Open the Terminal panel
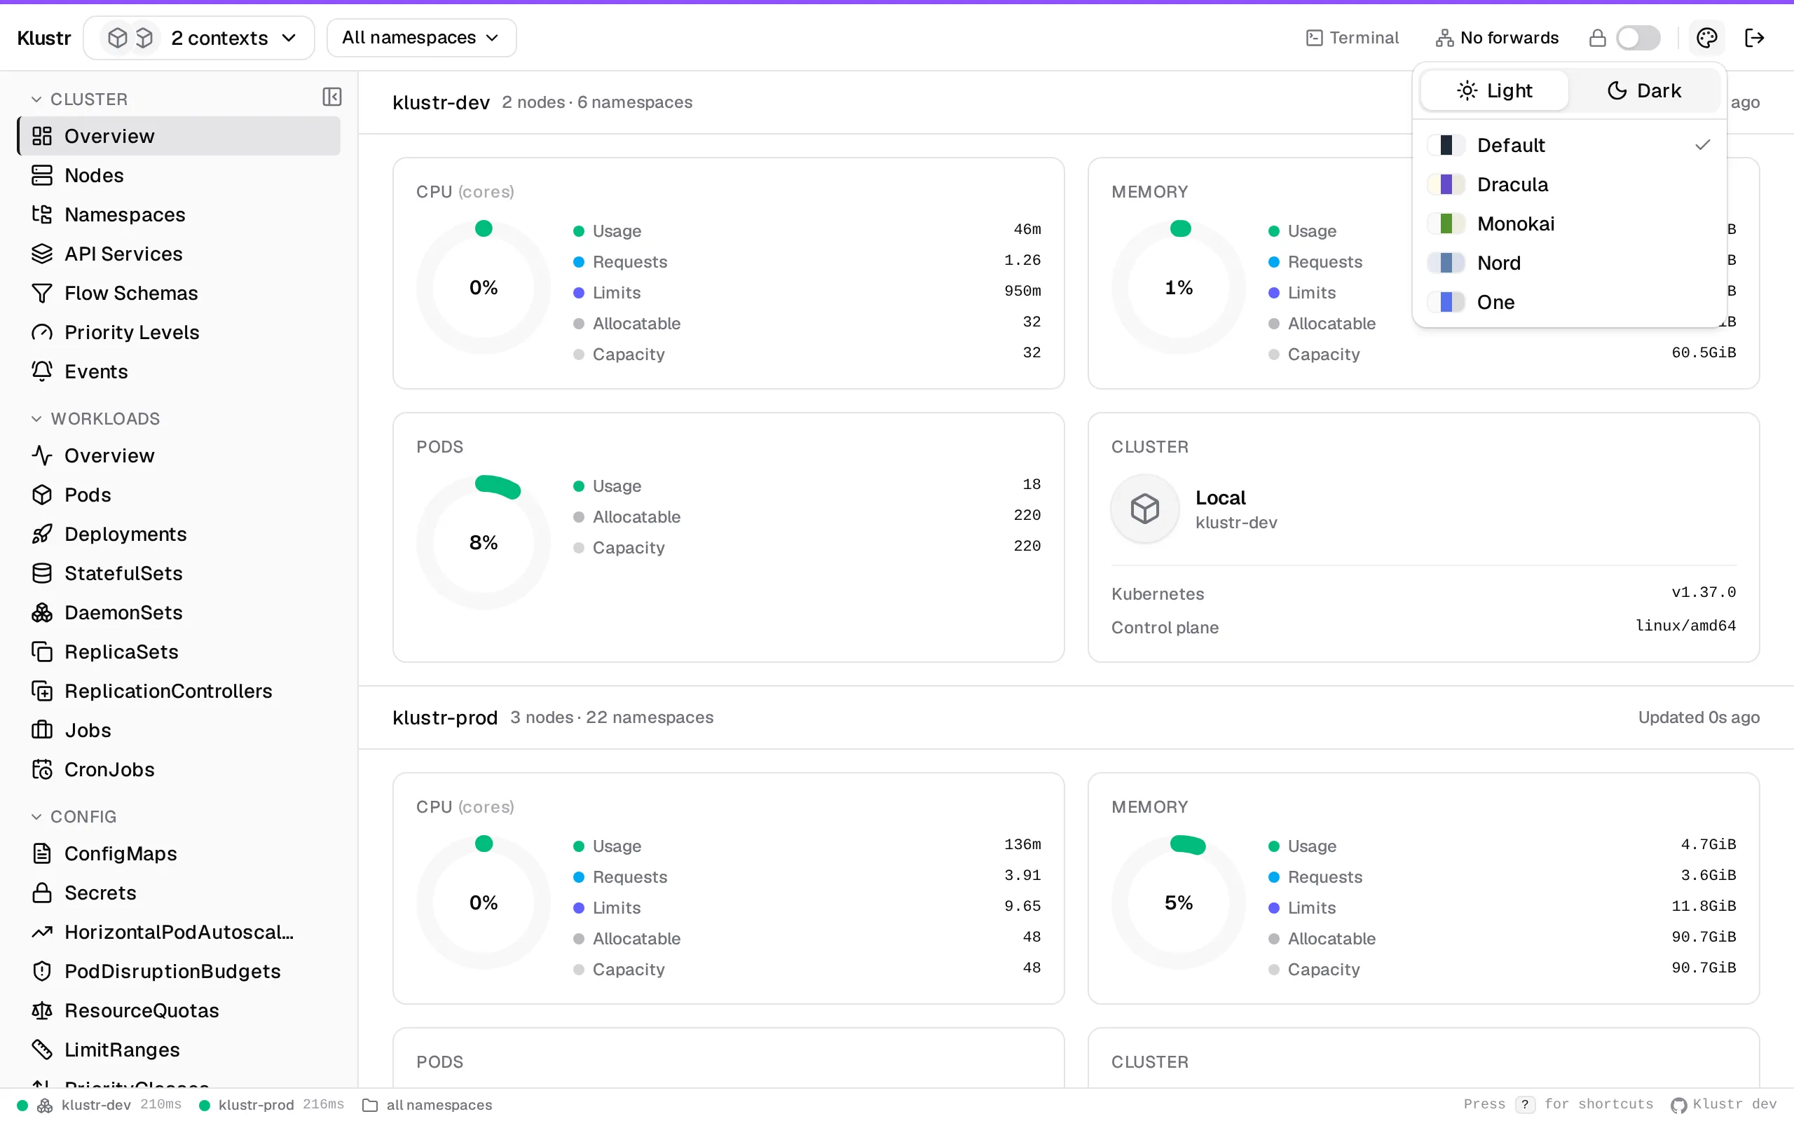The image size is (1794, 1121). point(1353,38)
